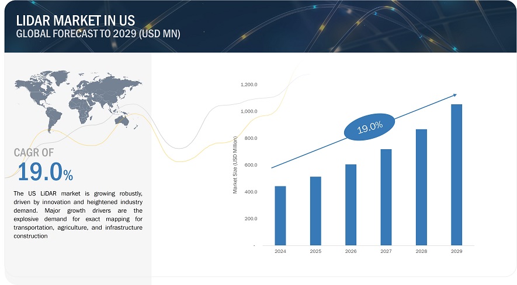Screen dimensions: 517x285
Task: Click the 2026 market size bar
Action: [x=350, y=205]
